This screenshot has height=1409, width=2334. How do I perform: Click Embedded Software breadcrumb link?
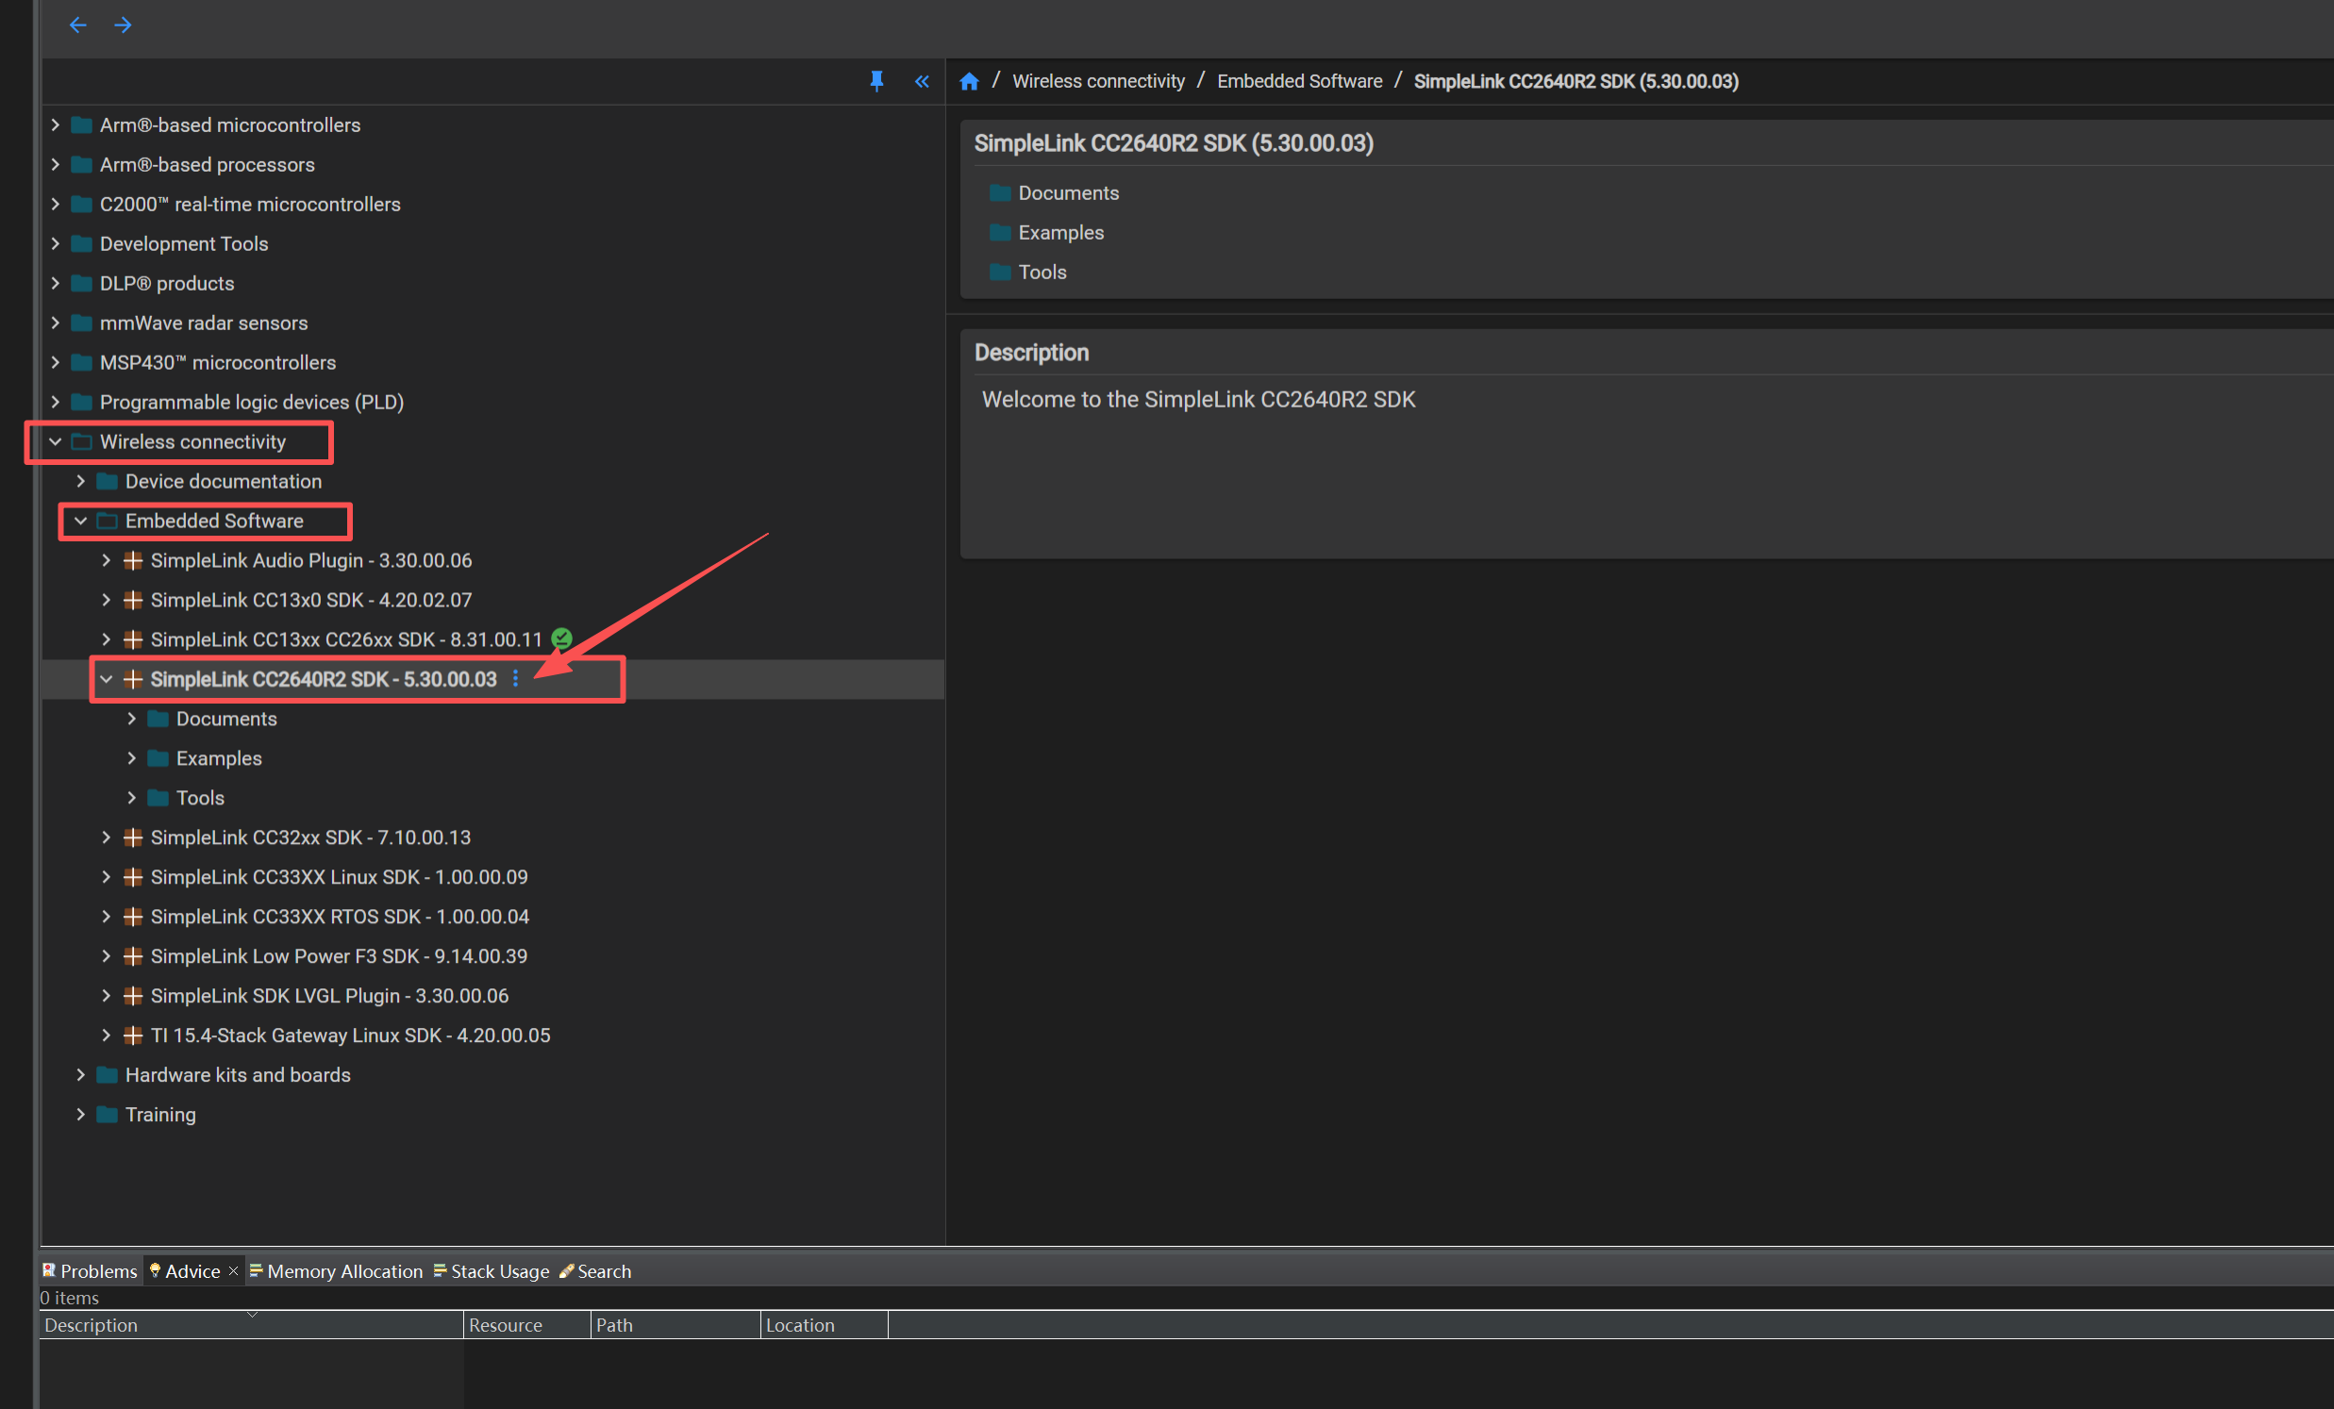[x=1299, y=81]
